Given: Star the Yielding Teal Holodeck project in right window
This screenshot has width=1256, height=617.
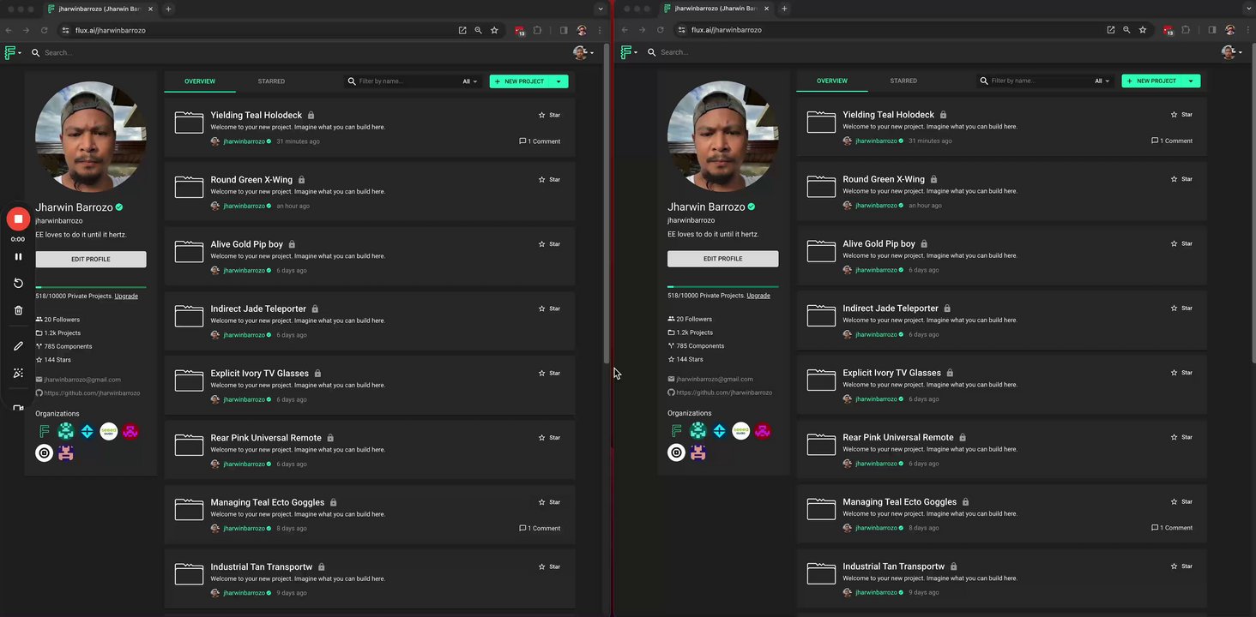Looking at the screenshot, I should click(x=1181, y=114).
